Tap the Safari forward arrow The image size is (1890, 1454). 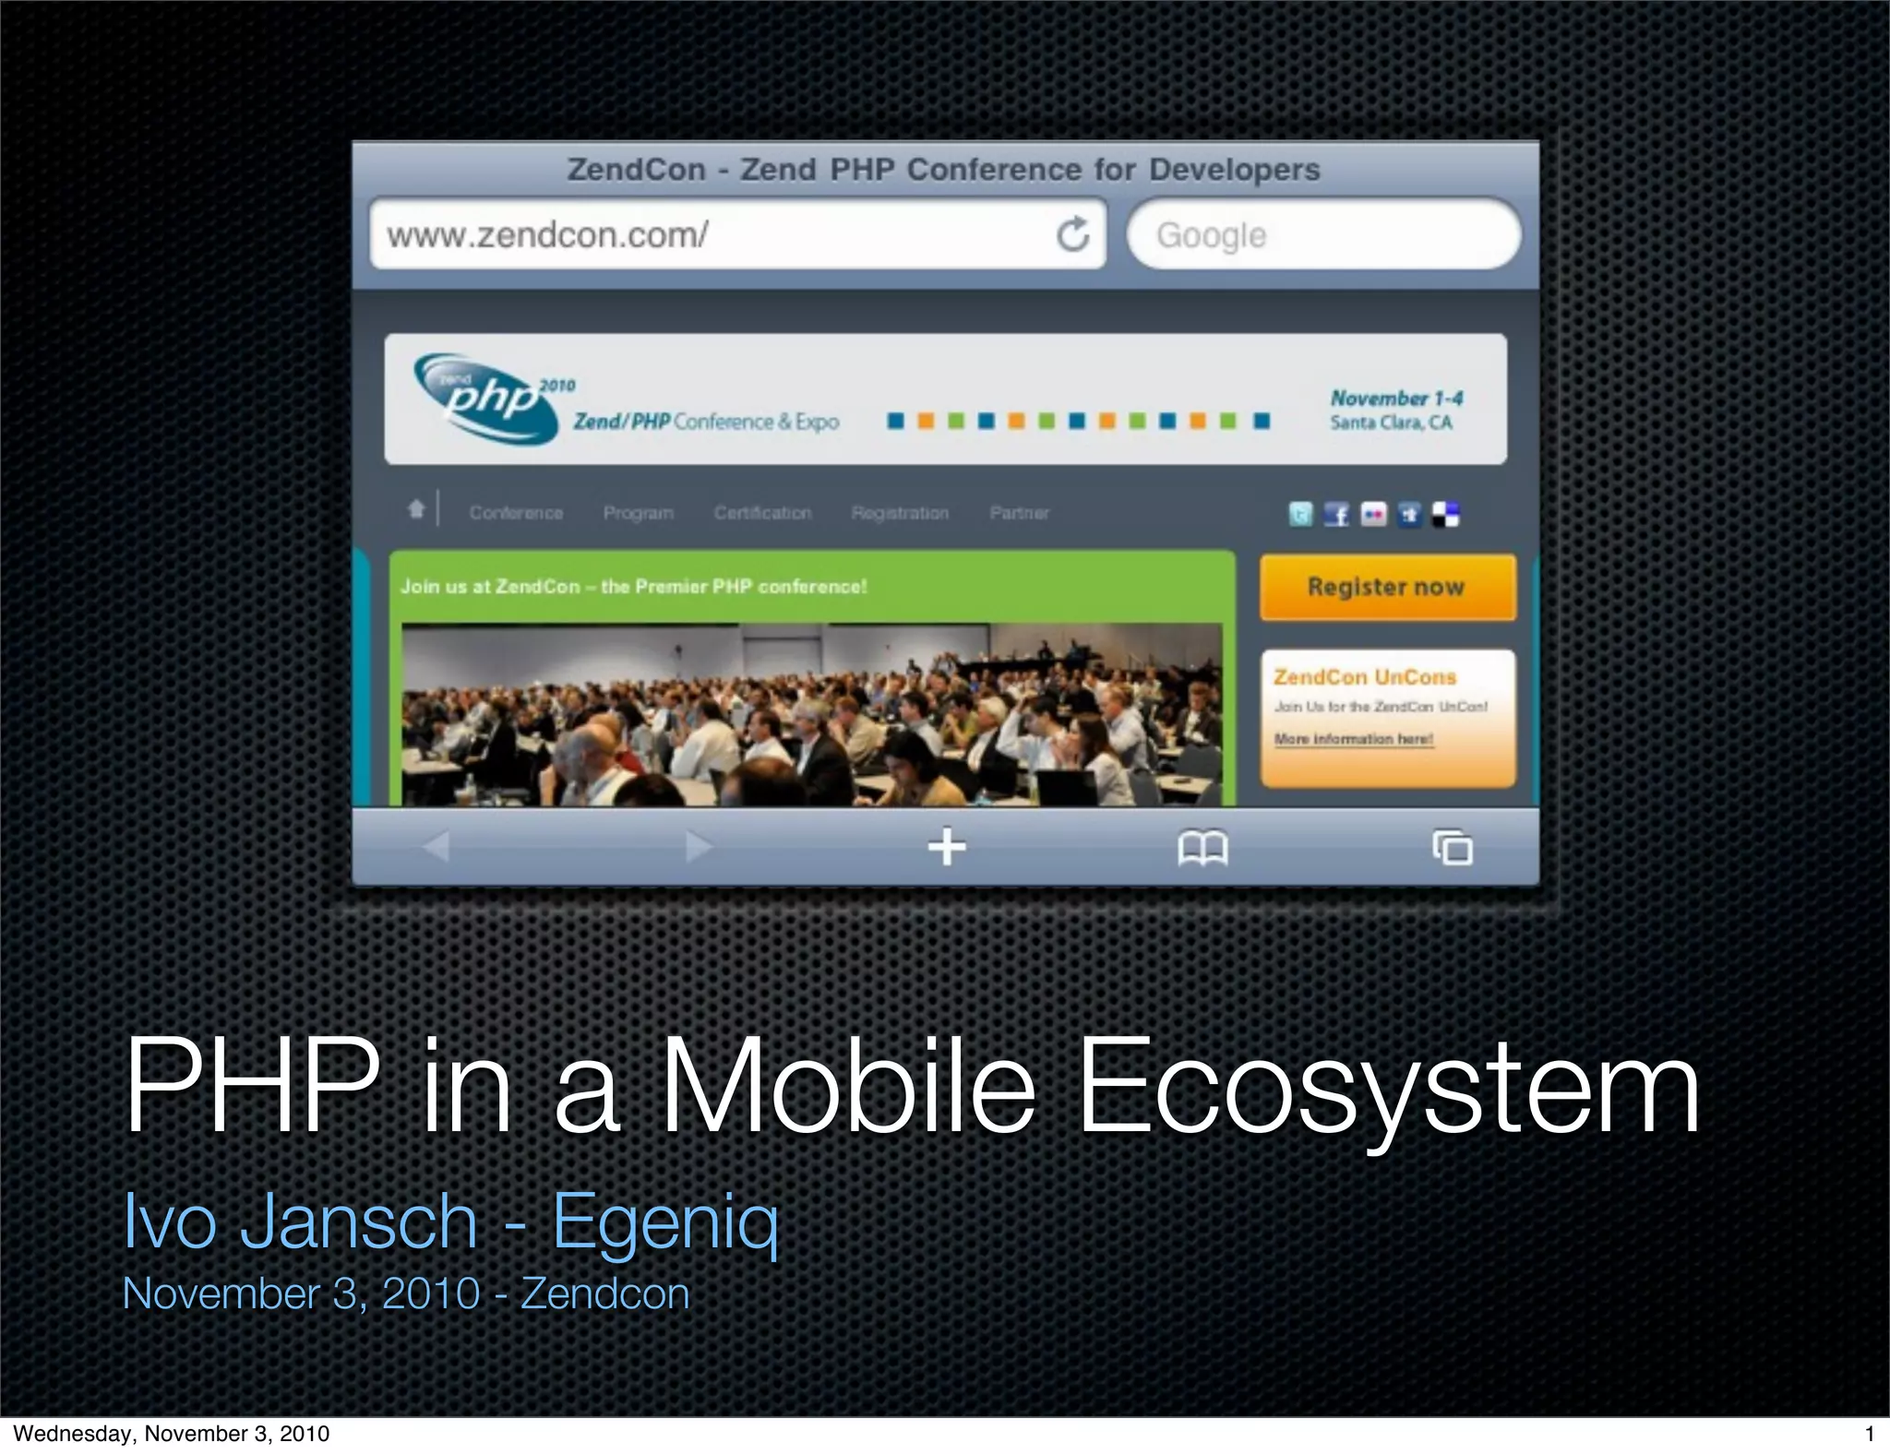[699, 846]
